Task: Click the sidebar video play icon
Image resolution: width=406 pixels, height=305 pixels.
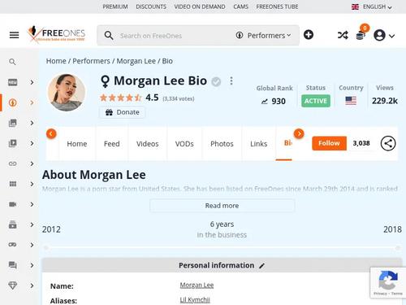Action: (13, 143)
